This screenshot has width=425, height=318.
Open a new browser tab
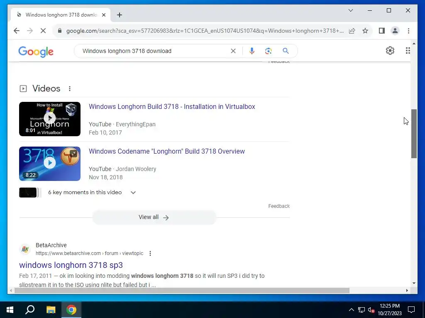coord(120,15)
